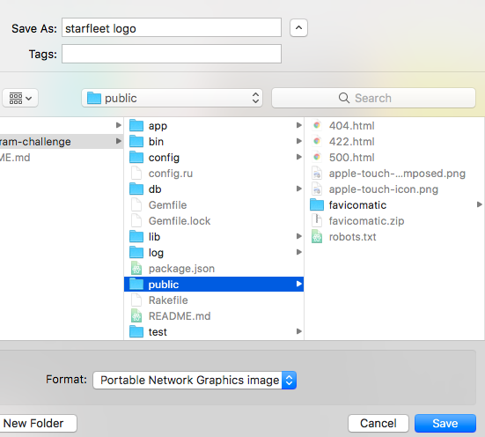Expand the lib folder disclosure arrow
The width and height of the screenshot is (485, 437).
[298, 236]
